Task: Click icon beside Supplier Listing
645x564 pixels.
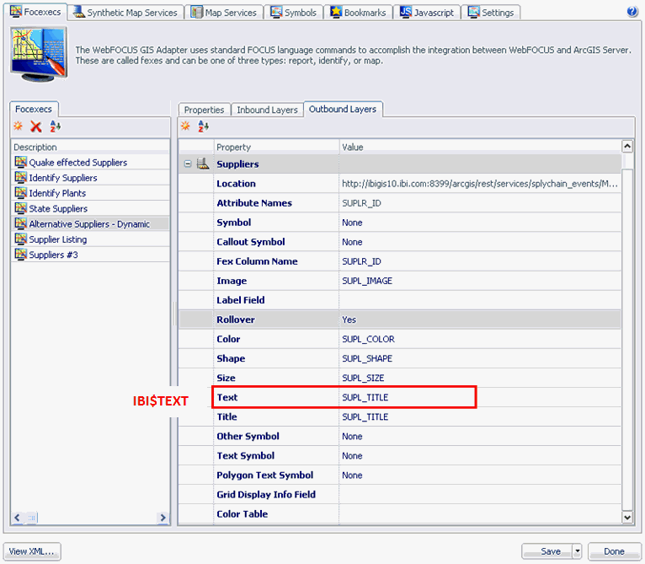Action: click(x=20, y=239)
